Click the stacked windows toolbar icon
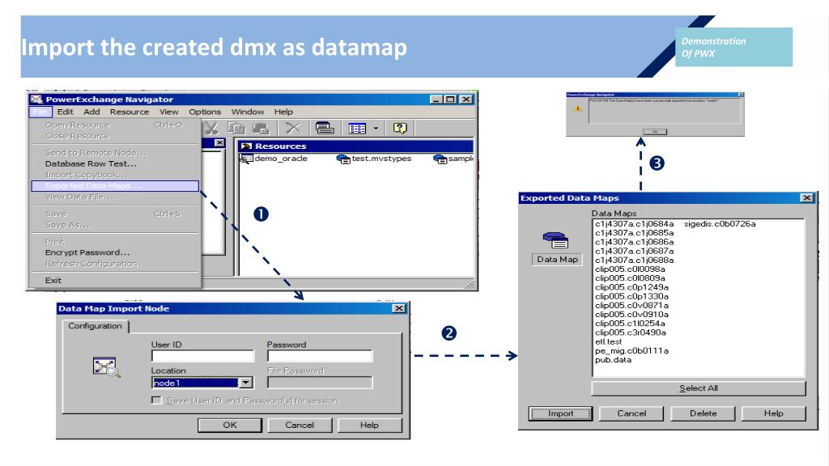This screenshot has height=466, width=829. [325, 128]
